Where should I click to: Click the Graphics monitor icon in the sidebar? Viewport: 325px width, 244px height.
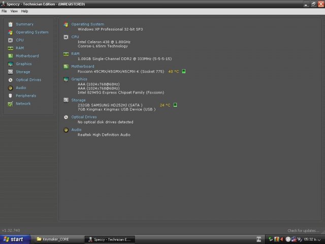click(x=10, y=64)
